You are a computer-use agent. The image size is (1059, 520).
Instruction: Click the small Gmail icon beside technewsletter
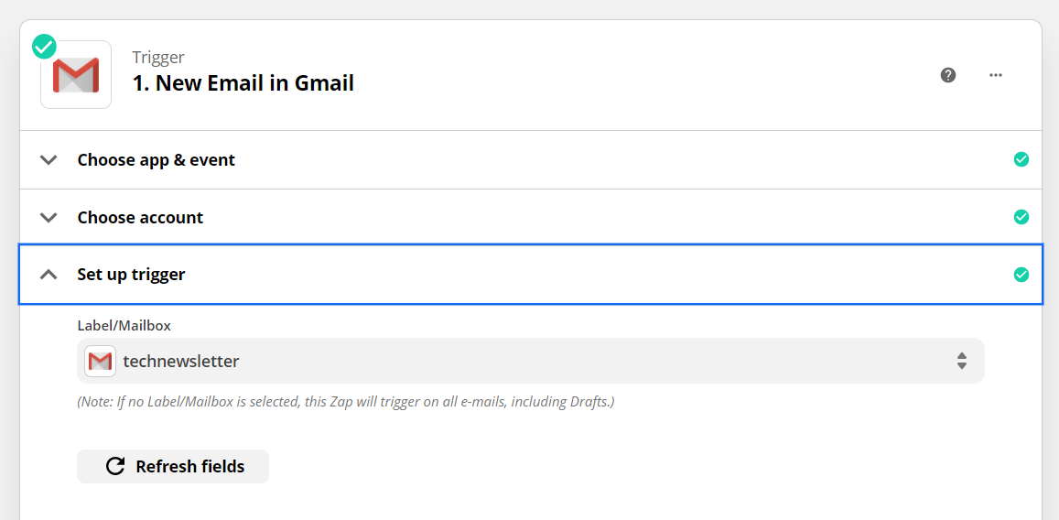click(100, 362)
